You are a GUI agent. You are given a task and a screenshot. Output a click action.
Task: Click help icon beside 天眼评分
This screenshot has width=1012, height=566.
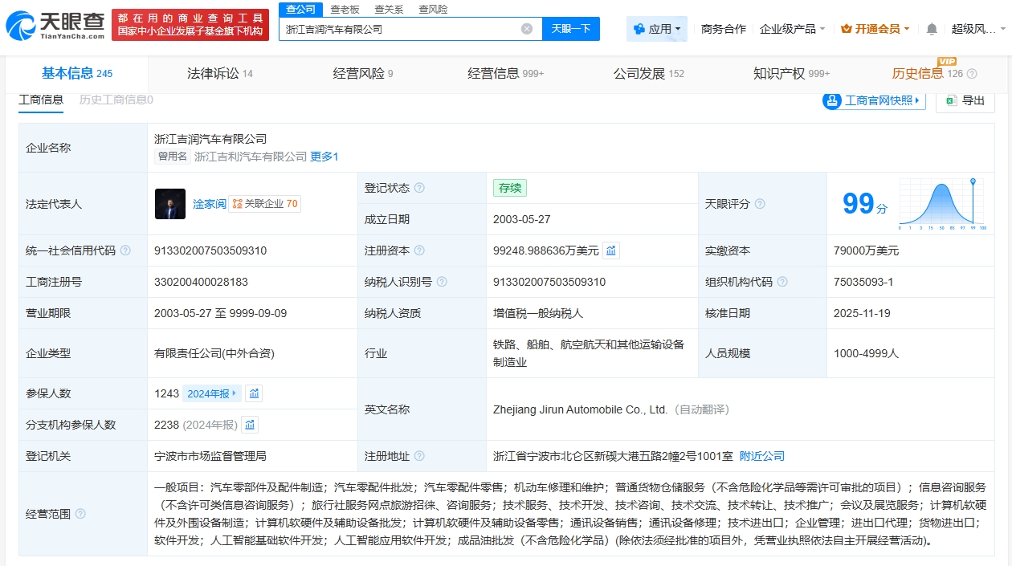click(x=760, y=204)
